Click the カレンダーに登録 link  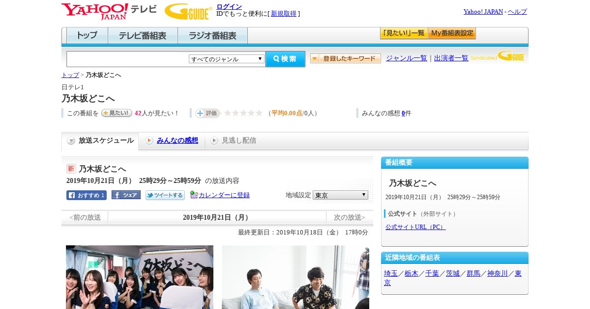[x=224, y=195]
